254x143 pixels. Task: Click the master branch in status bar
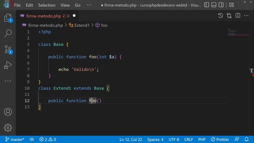[15, 139]
